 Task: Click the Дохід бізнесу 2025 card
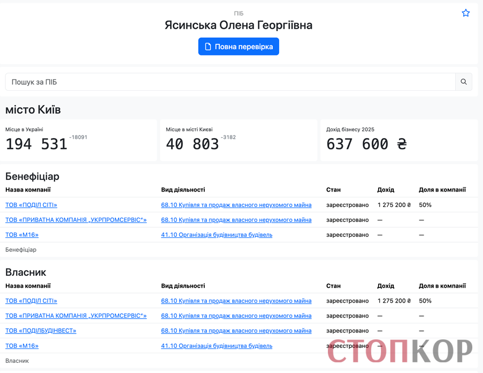click(x=399, y=140)
